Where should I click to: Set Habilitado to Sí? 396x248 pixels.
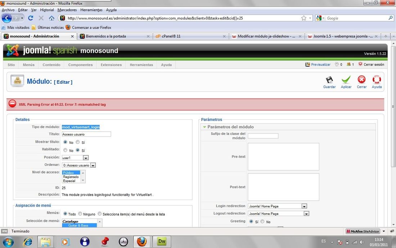(78, 150)
